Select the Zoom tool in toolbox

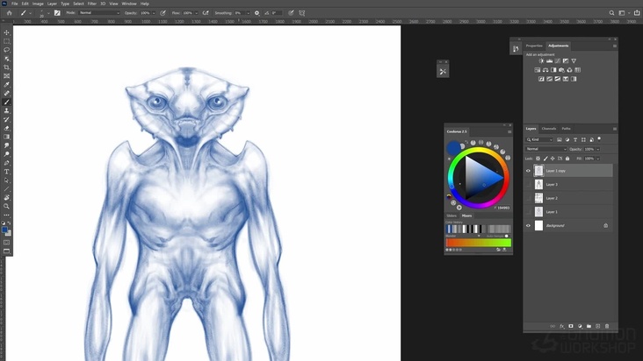point(6,207)
